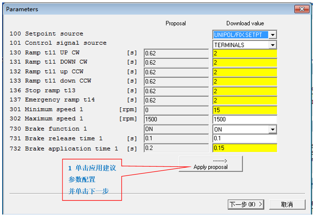Click the UNIPOL/FIX.SETPT highlighted combo text
The width and height of the screenshot is (316, 217).
click(x=240, y=35)
